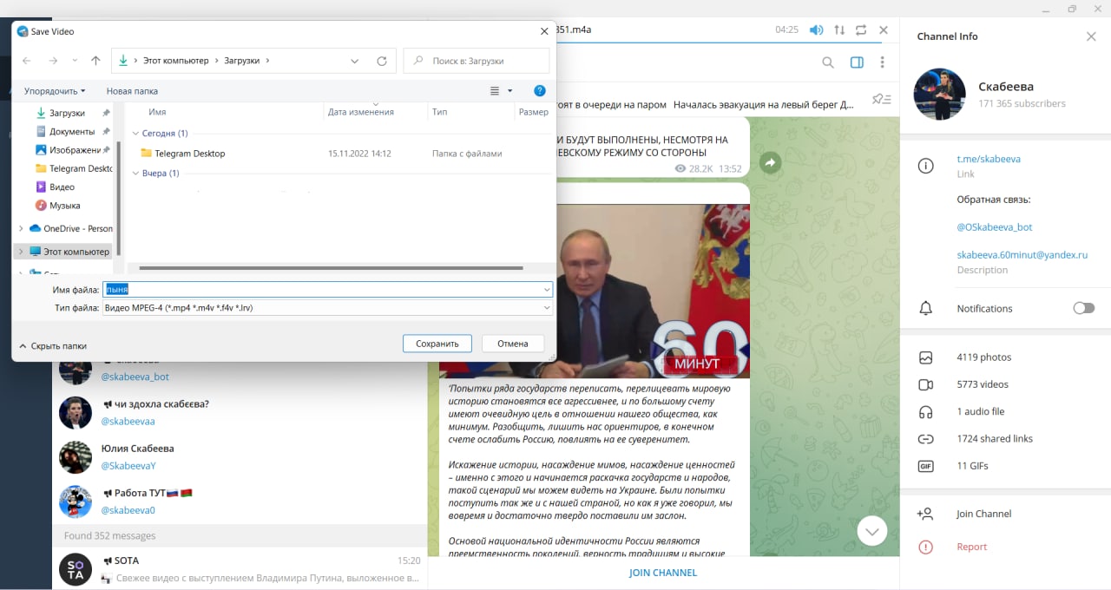Image resolution: width=1111 pixels, height=590 pixels.
Task: Toggle the Telegram right info panel icon
Action: pos(857,62)
